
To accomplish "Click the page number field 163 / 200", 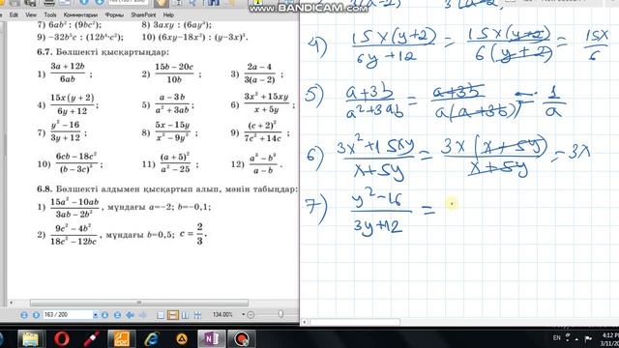I will (68, 315).
